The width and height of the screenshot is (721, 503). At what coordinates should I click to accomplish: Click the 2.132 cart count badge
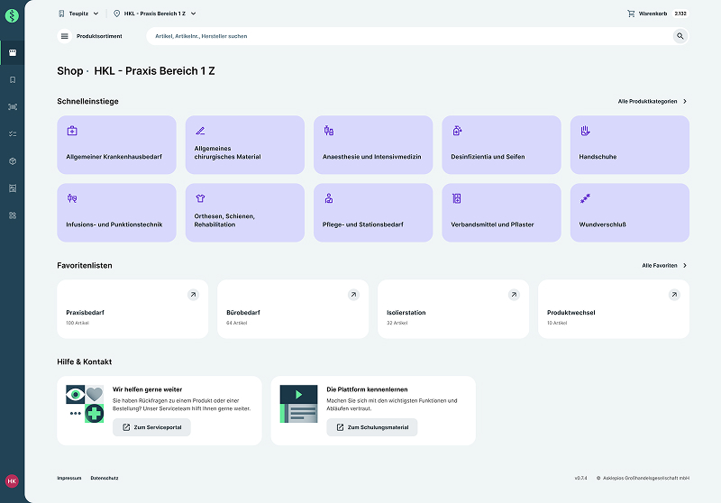tap(680, 14)
